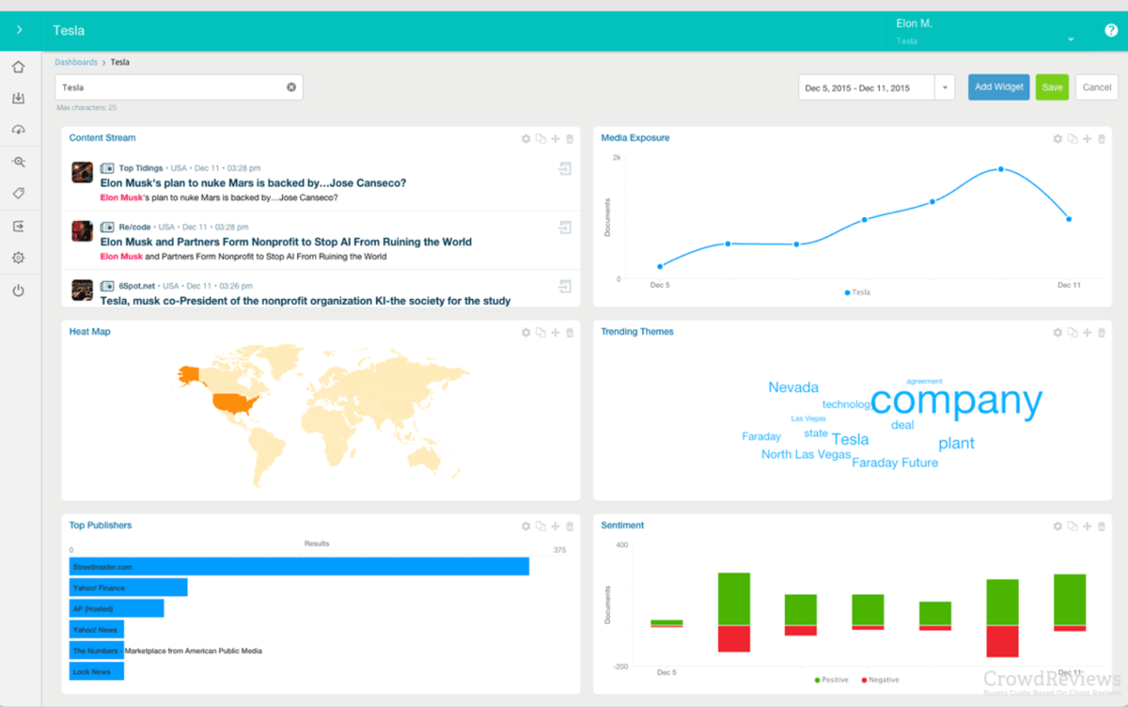Click 'Faraday Future' in the word cloud

coord(895,463)
